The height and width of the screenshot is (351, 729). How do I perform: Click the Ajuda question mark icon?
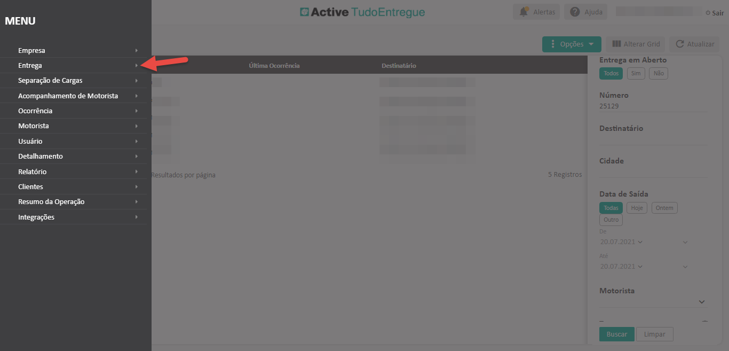point(575,12)
